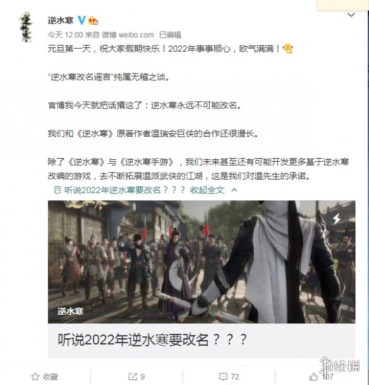Open the 今天 12:00 post timestamp

[65, 35]
